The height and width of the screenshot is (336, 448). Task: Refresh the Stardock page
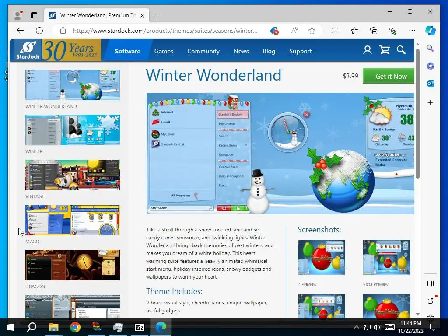[x=39, y=31]
